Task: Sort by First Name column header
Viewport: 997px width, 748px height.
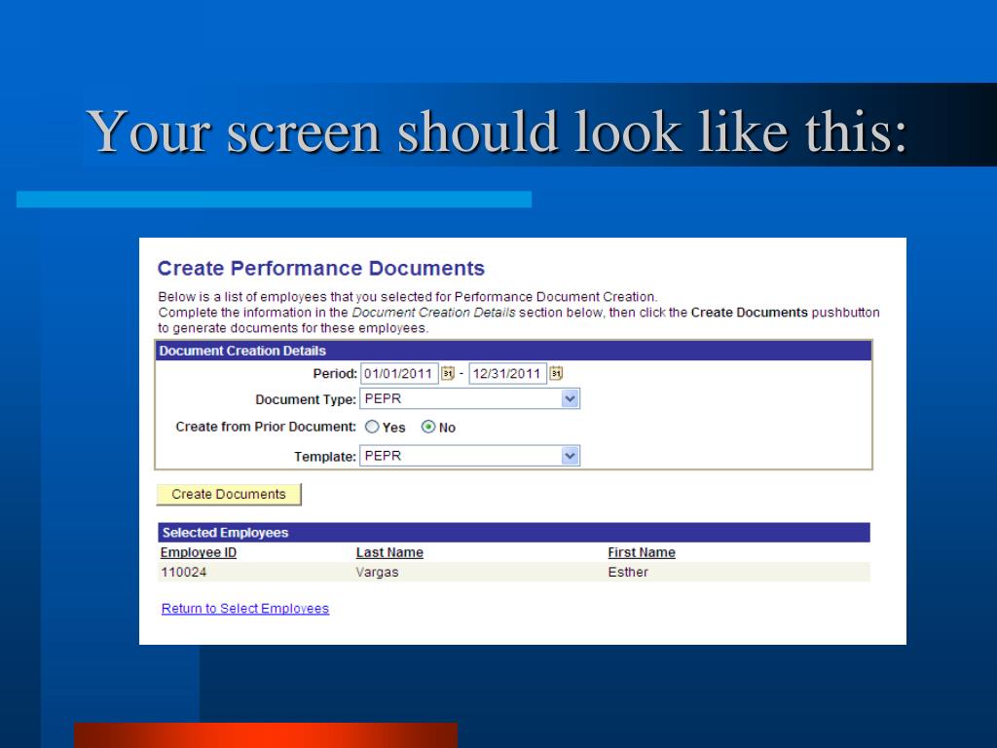Action: click(642, 552)
